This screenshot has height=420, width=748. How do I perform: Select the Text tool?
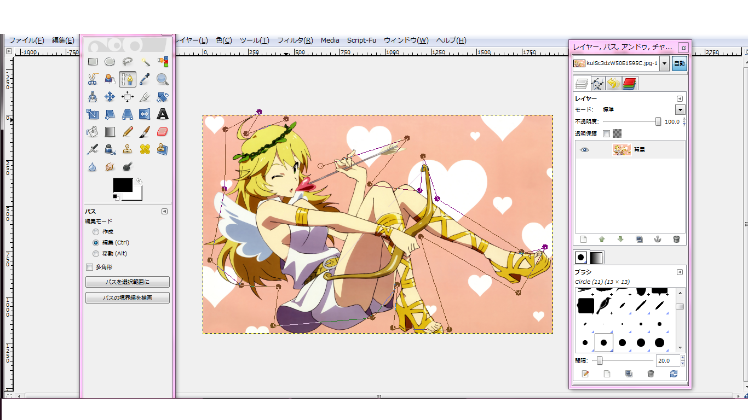(163, 114)
